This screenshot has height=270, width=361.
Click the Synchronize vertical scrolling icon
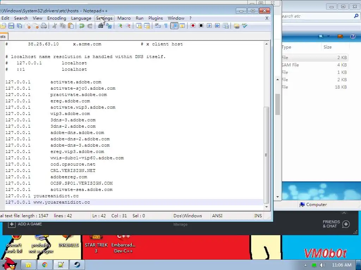139,26
